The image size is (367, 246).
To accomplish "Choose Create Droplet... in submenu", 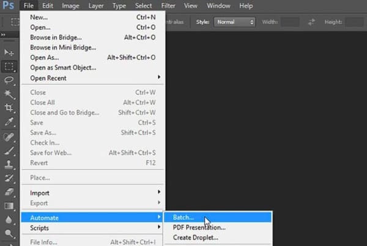I will point(218,237).
